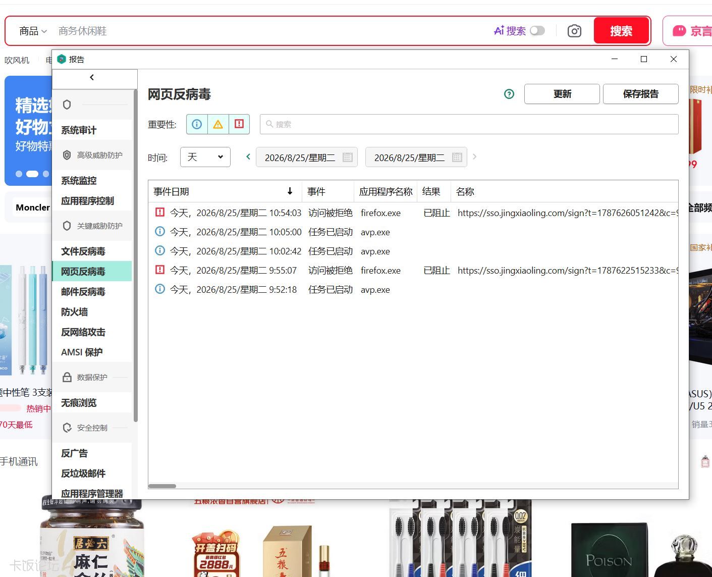712x577 pixels.
Task: Click the red alert icon for 9:55:07 event
Action: coord(160,270)
